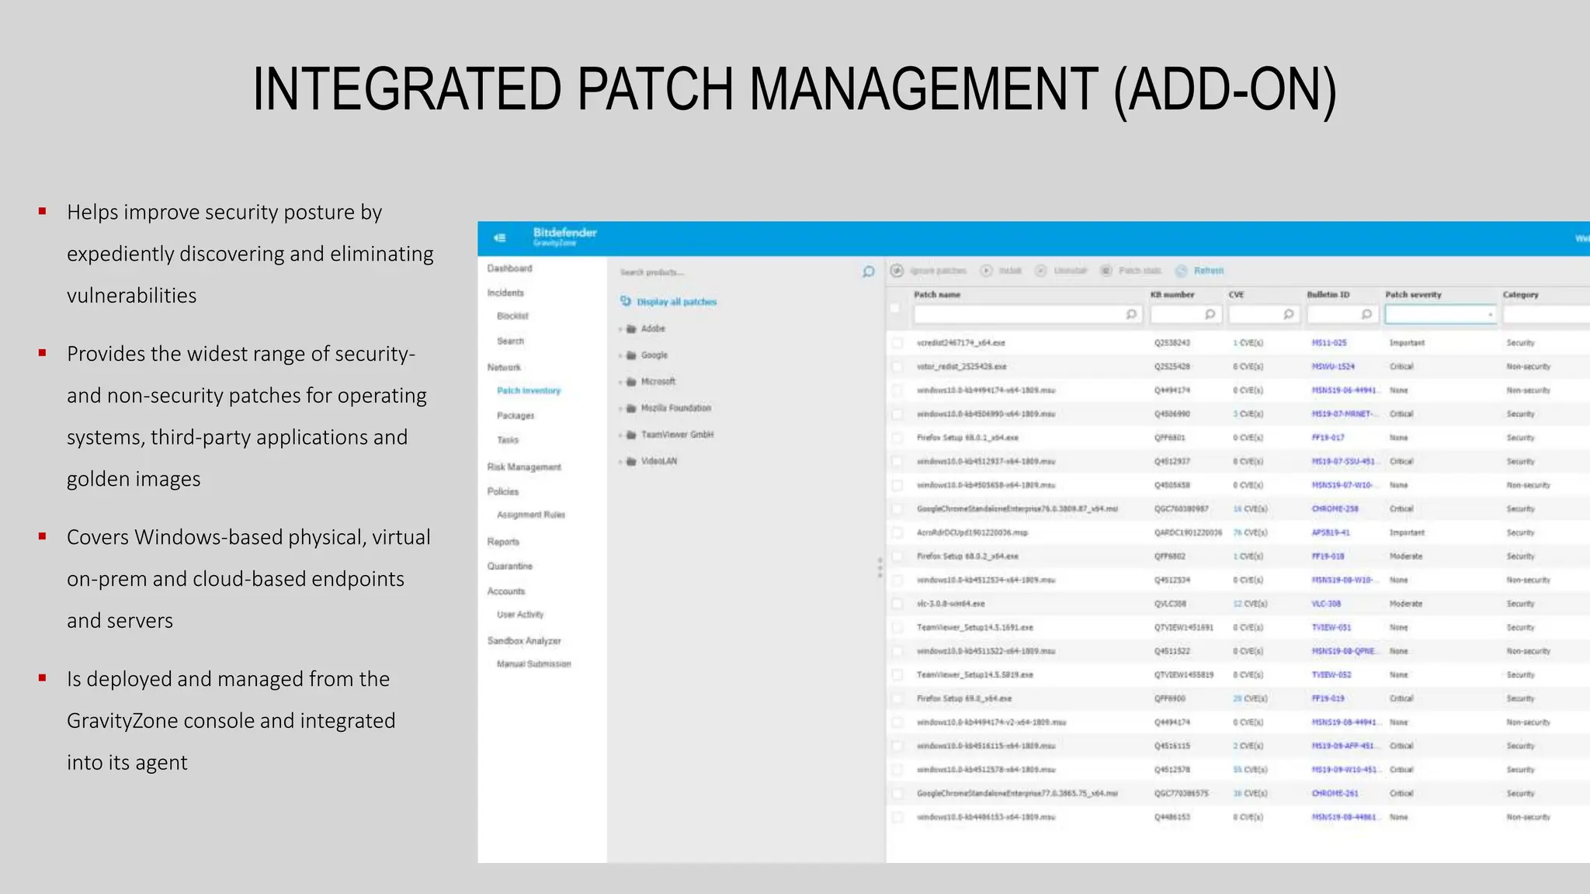Sort by the Bulletin ID column header

pos(1328,295)
